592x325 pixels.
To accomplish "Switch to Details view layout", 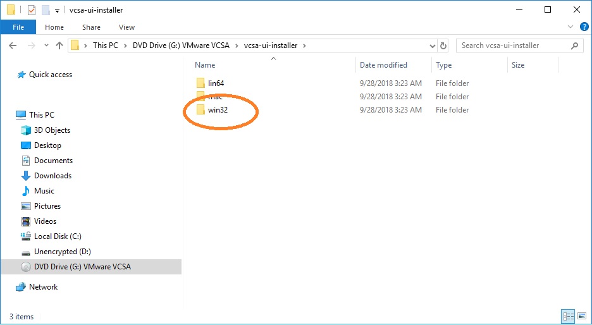I will tap(568, 316).
